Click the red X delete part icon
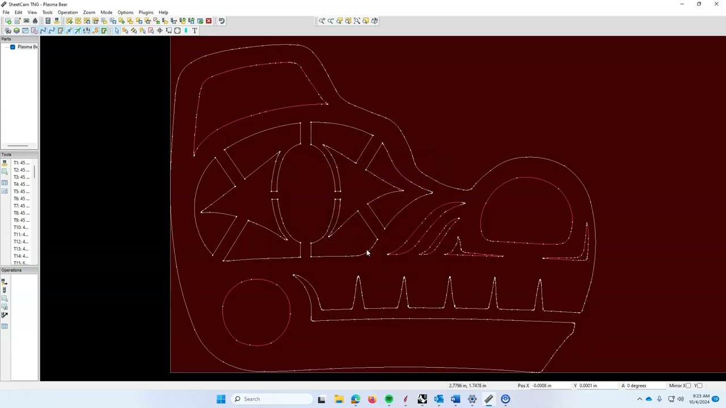Image resolution: width=726 pixels, height=408 pixels. [208, 21]
